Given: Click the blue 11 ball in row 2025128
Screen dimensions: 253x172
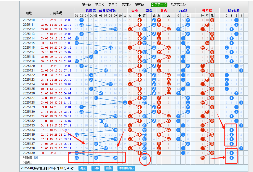Looking at the screenshot, I should click(x=125, y=103).
